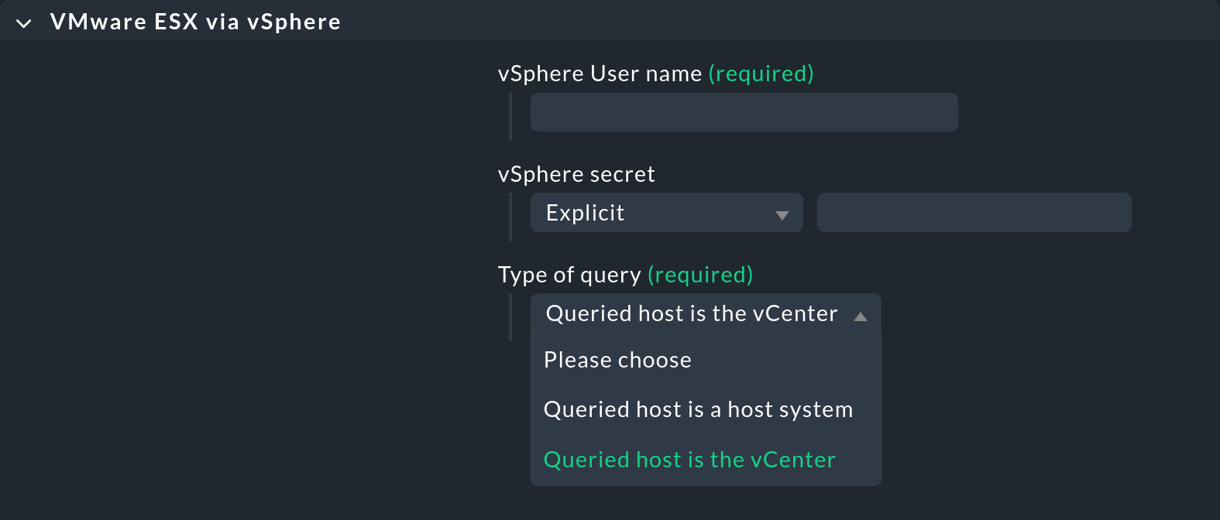Click the 'Type of query' label

click(x=569, y=275)
